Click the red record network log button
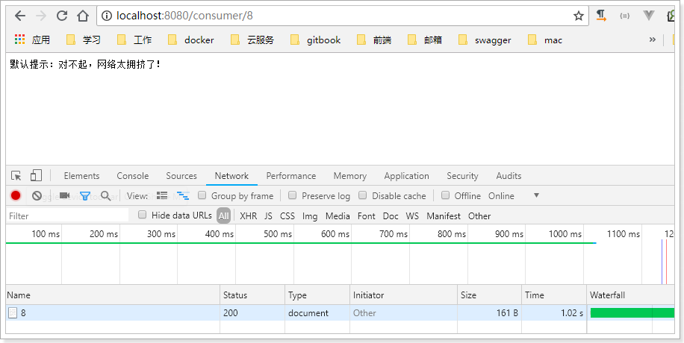The image size is (684, 343). (16, 195)
